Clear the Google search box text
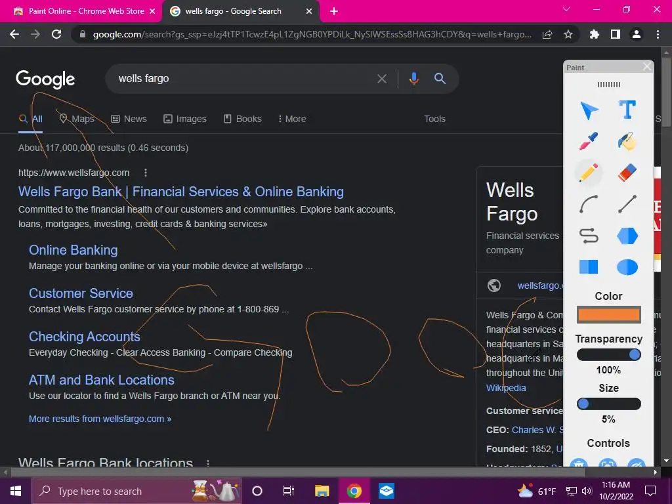672x504 pixels. [382, 79]
